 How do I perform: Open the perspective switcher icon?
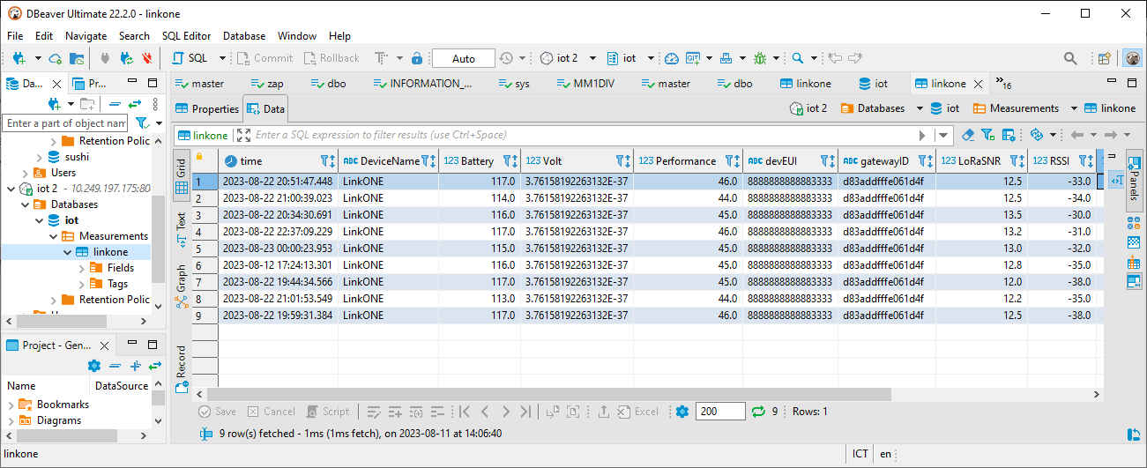point(1104,58)
